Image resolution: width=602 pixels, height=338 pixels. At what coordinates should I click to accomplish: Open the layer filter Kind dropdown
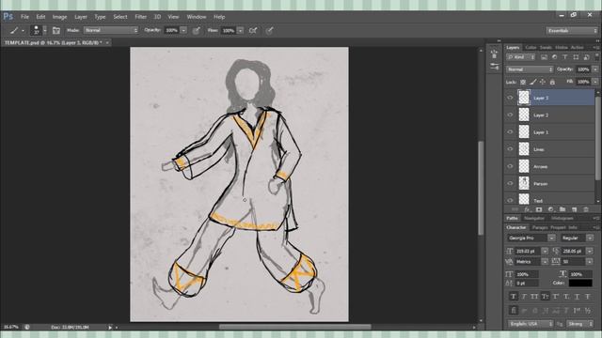tap(521, 57)
